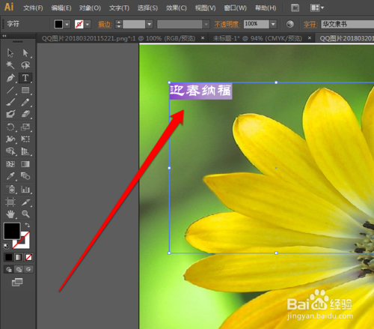This screenshot has height=329, width=374.
Task: Open 对象(O) menu
Action: (90, 8)
